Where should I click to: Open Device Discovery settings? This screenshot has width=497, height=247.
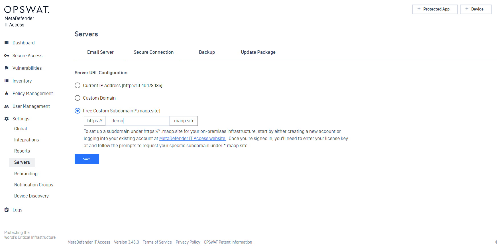(x=31, y=196)
